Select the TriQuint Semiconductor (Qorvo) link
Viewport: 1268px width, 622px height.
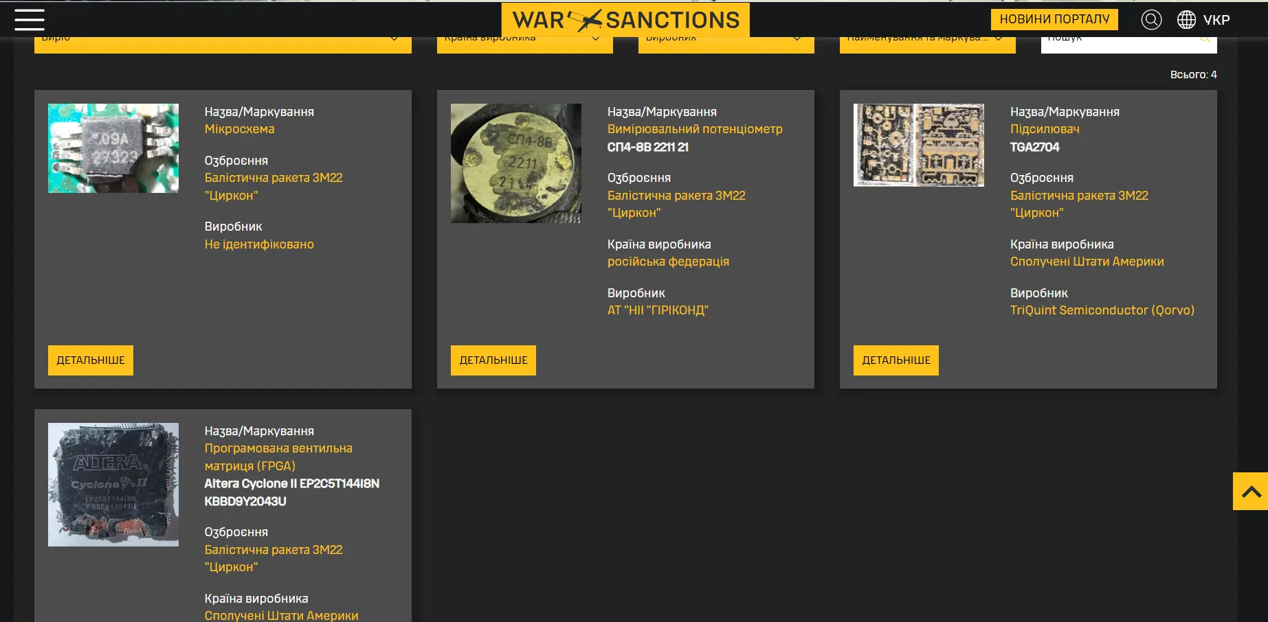pyautogui.click(x=1102, y=310)
